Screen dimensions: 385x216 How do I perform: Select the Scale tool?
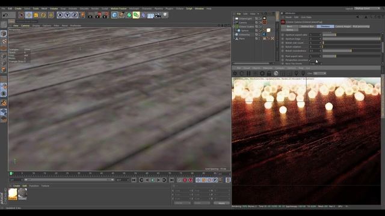coord(36,15)
